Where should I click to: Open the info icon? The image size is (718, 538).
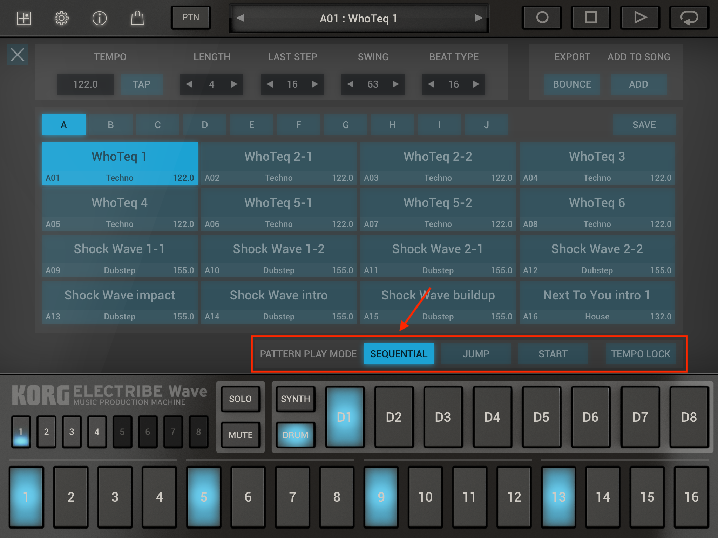tap(99, 18)
